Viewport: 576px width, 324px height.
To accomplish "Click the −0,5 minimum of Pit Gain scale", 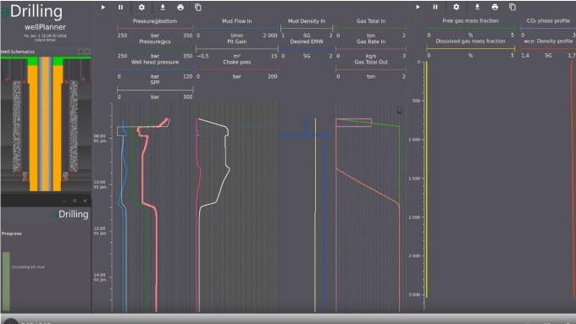I will (202, 56).
